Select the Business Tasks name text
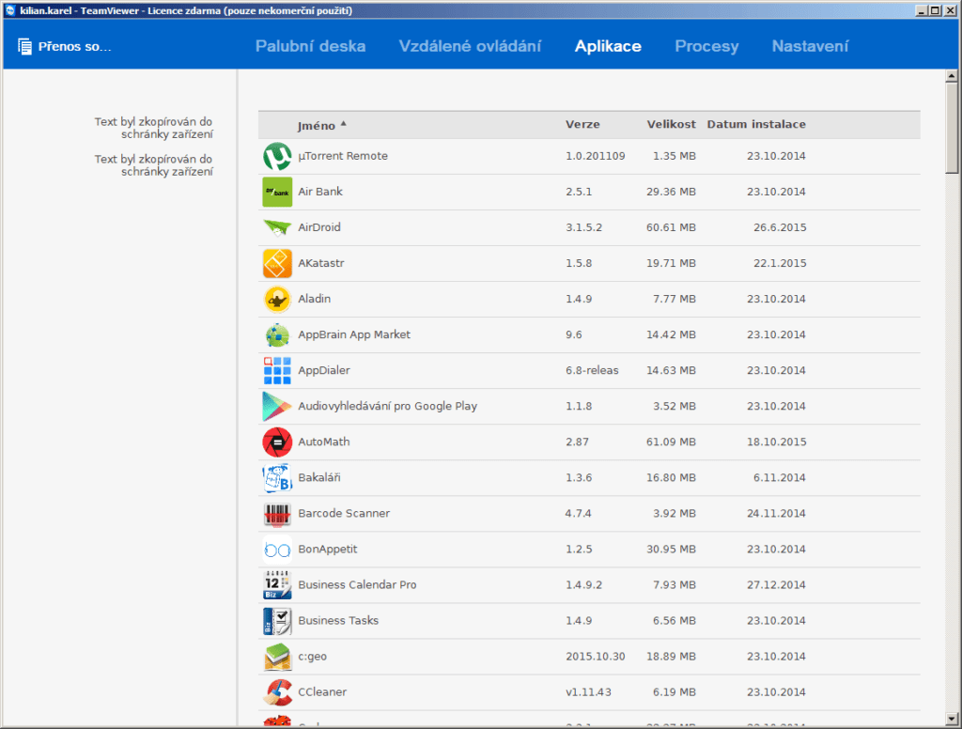Screen dimensions: 962x729 (338, 620)
